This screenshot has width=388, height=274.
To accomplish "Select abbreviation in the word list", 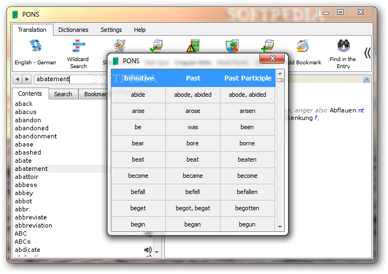I will click(x=34, y=225).
